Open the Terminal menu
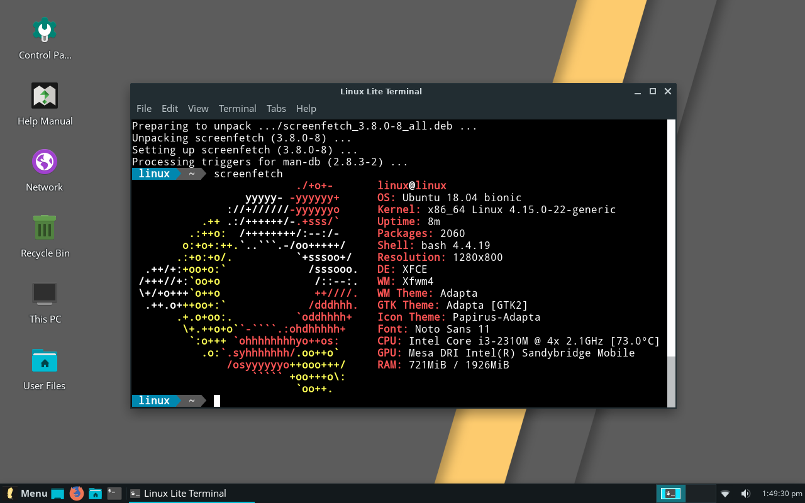Screen dimensions: 805x503 click(x=237, y=109)
